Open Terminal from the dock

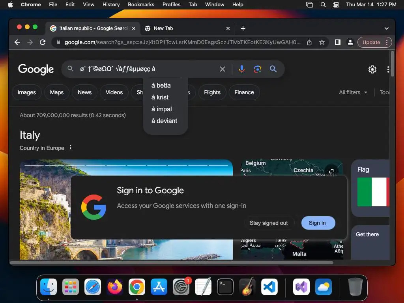tap(225, 287)
